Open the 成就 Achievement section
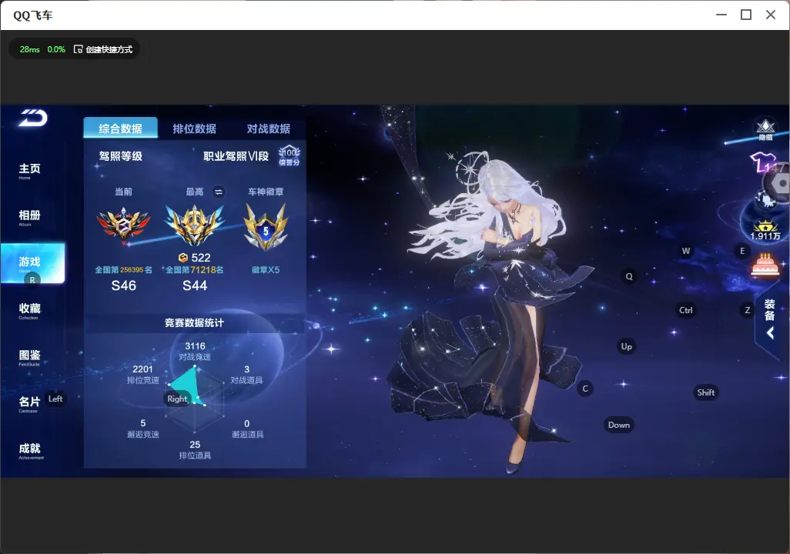790x554 pixels. [30, 451]
